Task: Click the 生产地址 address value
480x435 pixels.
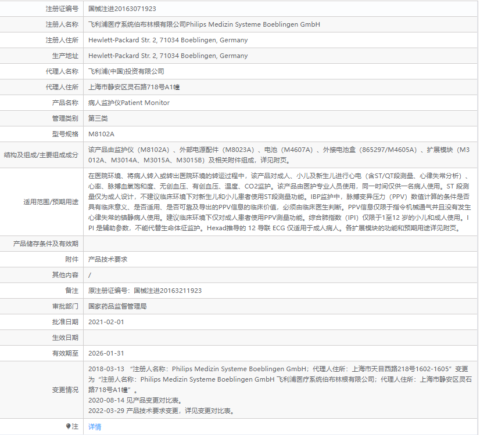Action: click(168, 56)
